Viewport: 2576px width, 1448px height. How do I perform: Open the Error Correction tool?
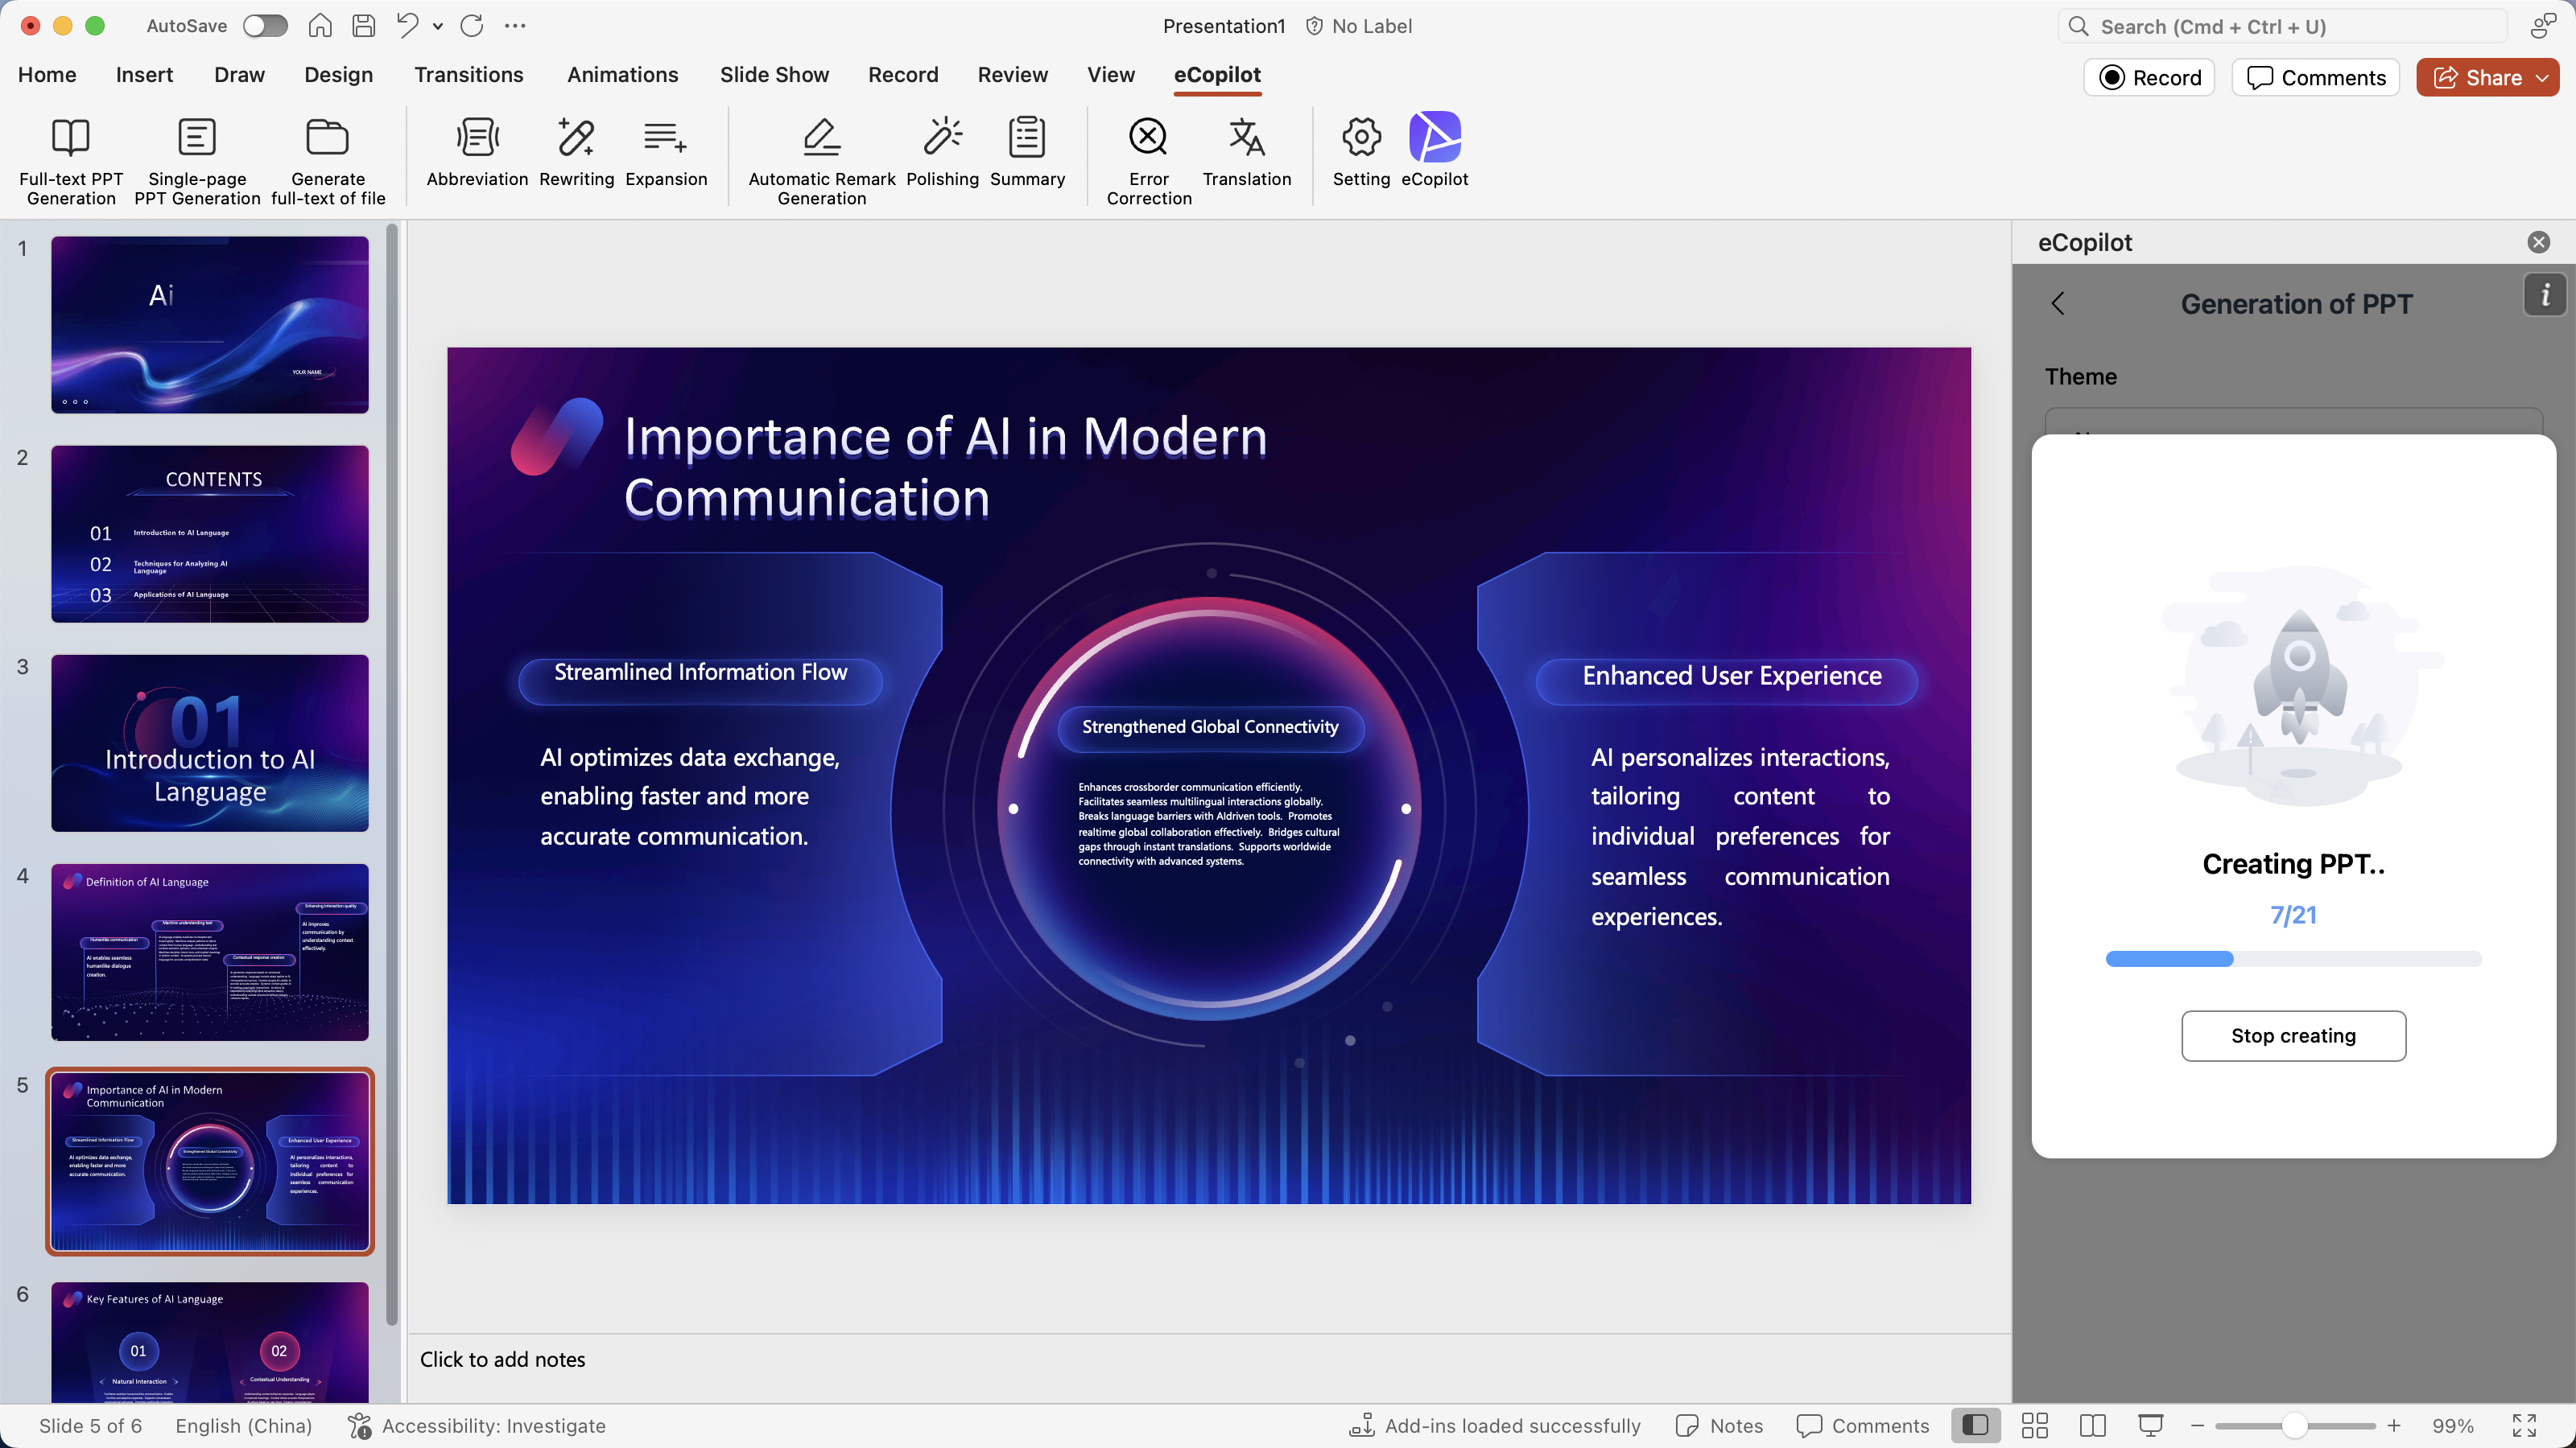(x=1148, y=138)
